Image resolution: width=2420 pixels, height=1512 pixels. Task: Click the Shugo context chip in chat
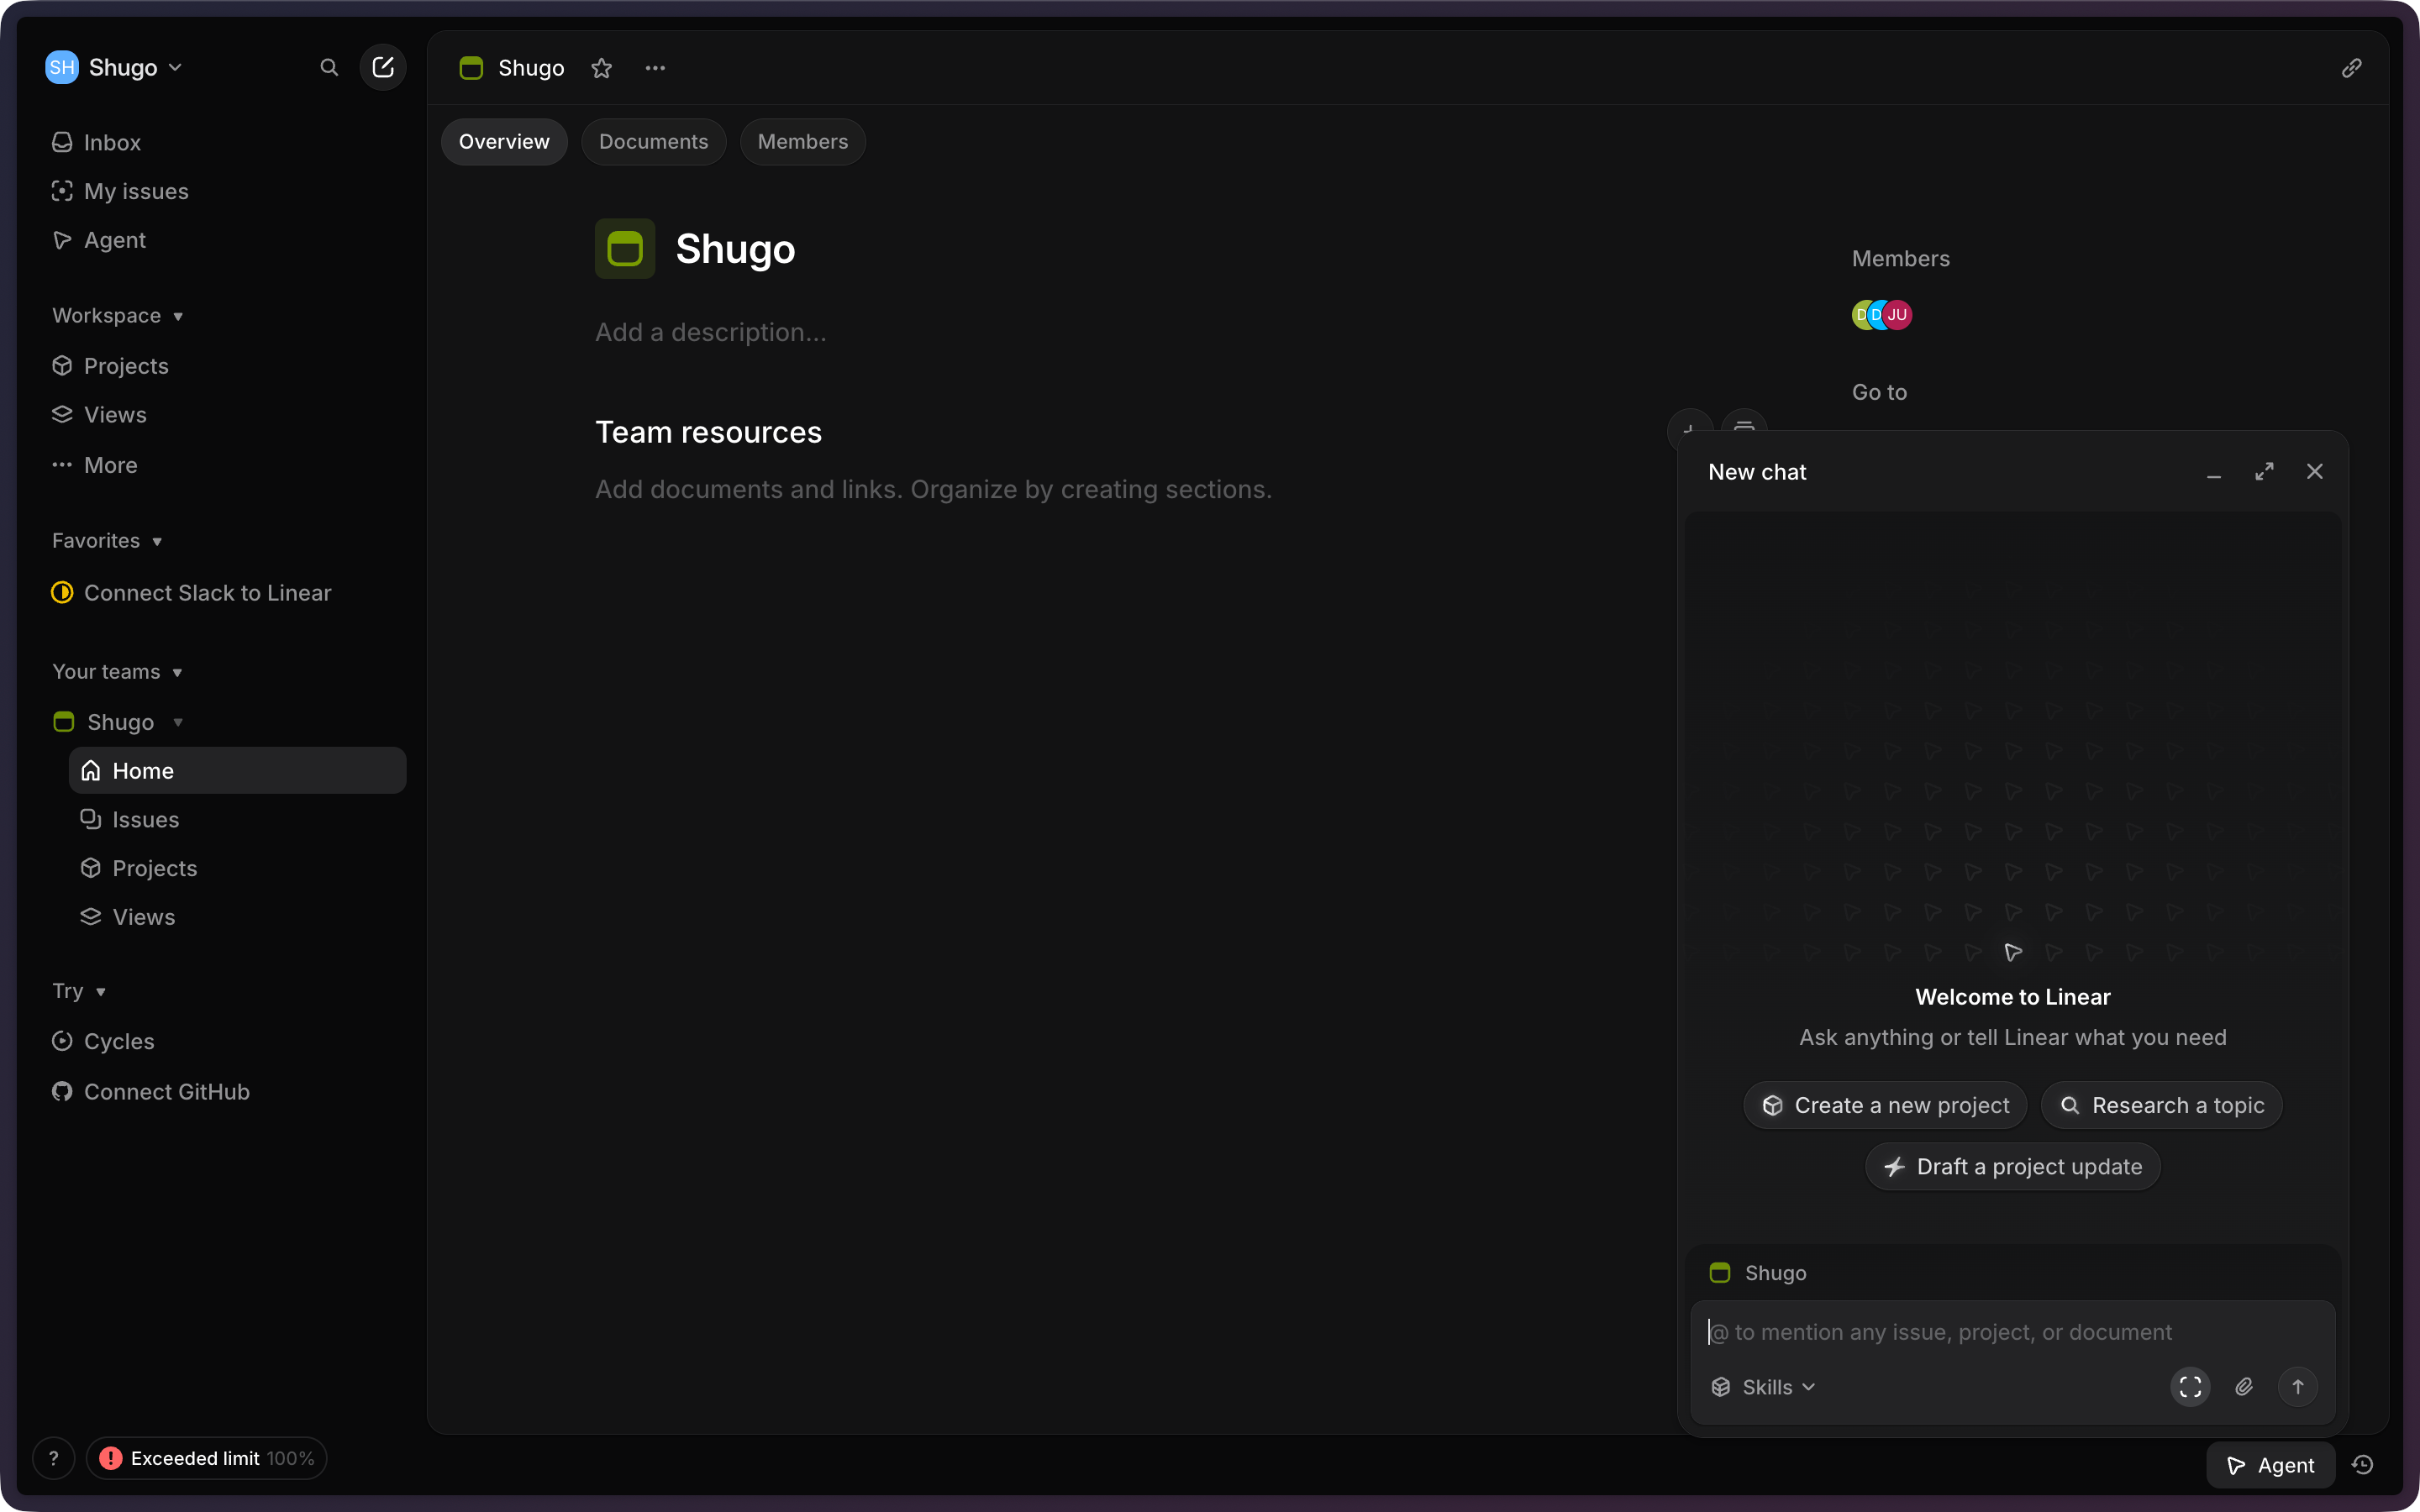coord(1758,1272)
